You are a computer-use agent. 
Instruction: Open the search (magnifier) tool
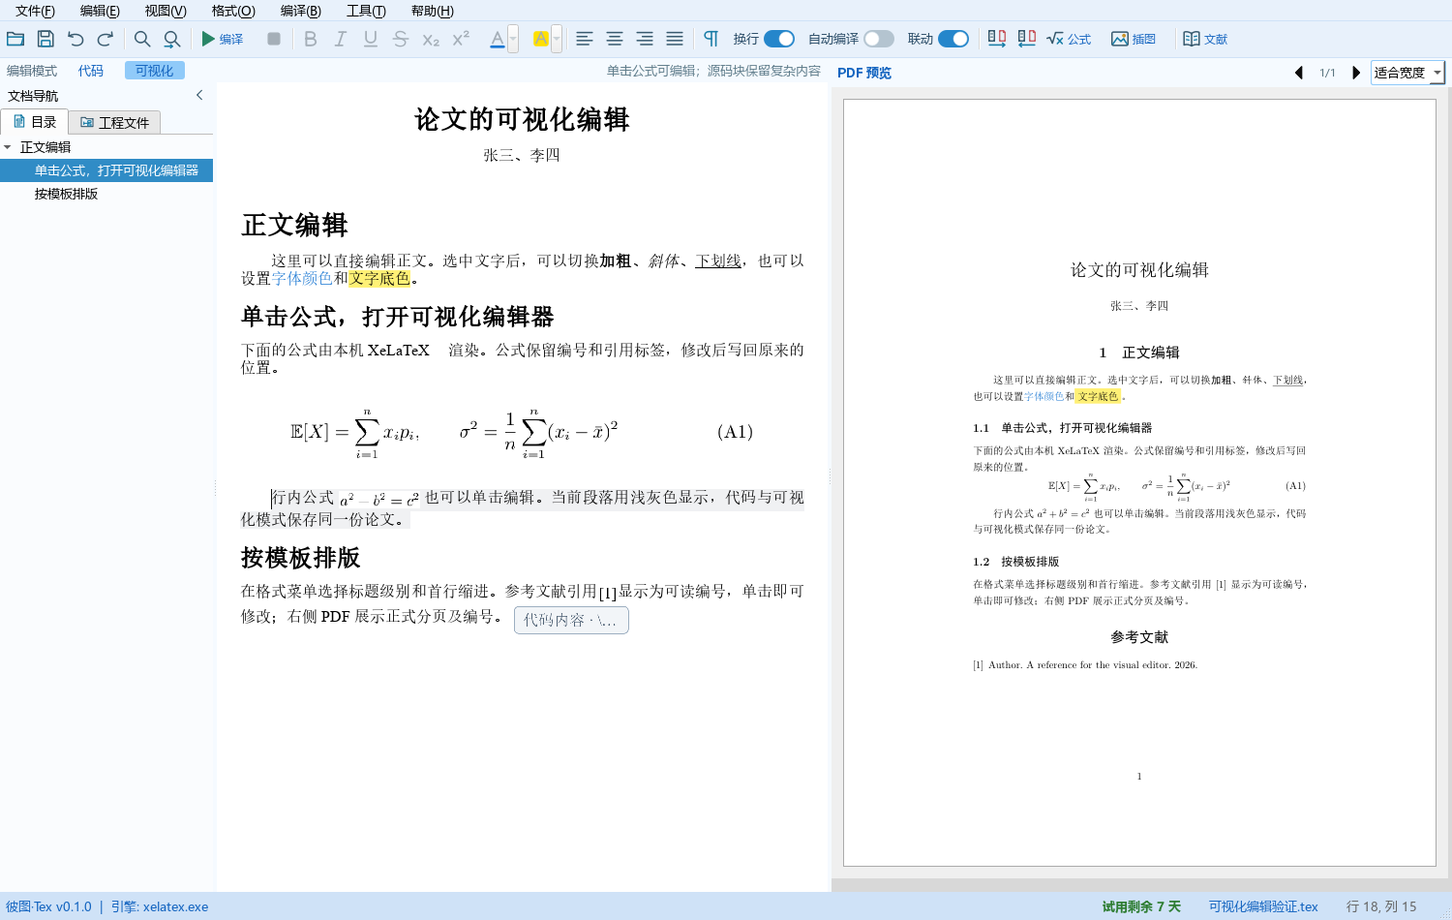[142, 39]
